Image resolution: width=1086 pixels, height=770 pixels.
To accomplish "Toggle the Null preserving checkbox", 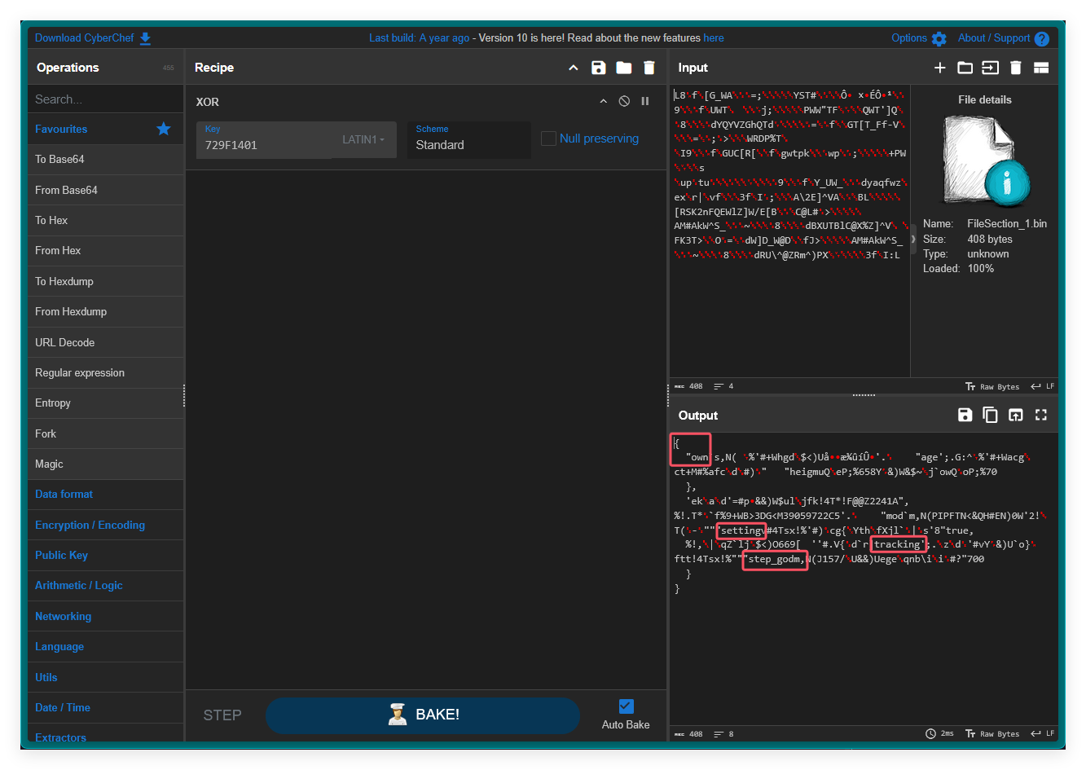I will (x=548, y=139).
